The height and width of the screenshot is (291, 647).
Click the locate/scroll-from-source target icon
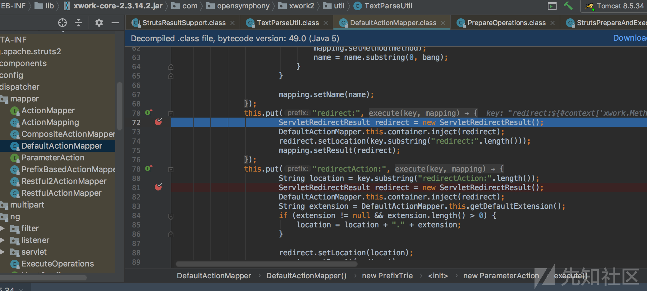pos(62,23)
